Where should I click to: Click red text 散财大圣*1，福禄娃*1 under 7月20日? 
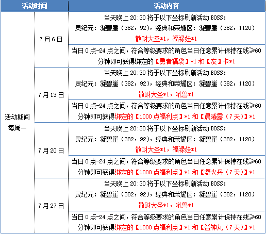click(166, 149)
